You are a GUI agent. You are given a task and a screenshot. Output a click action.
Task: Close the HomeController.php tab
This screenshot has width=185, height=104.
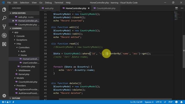click(89, 8)
